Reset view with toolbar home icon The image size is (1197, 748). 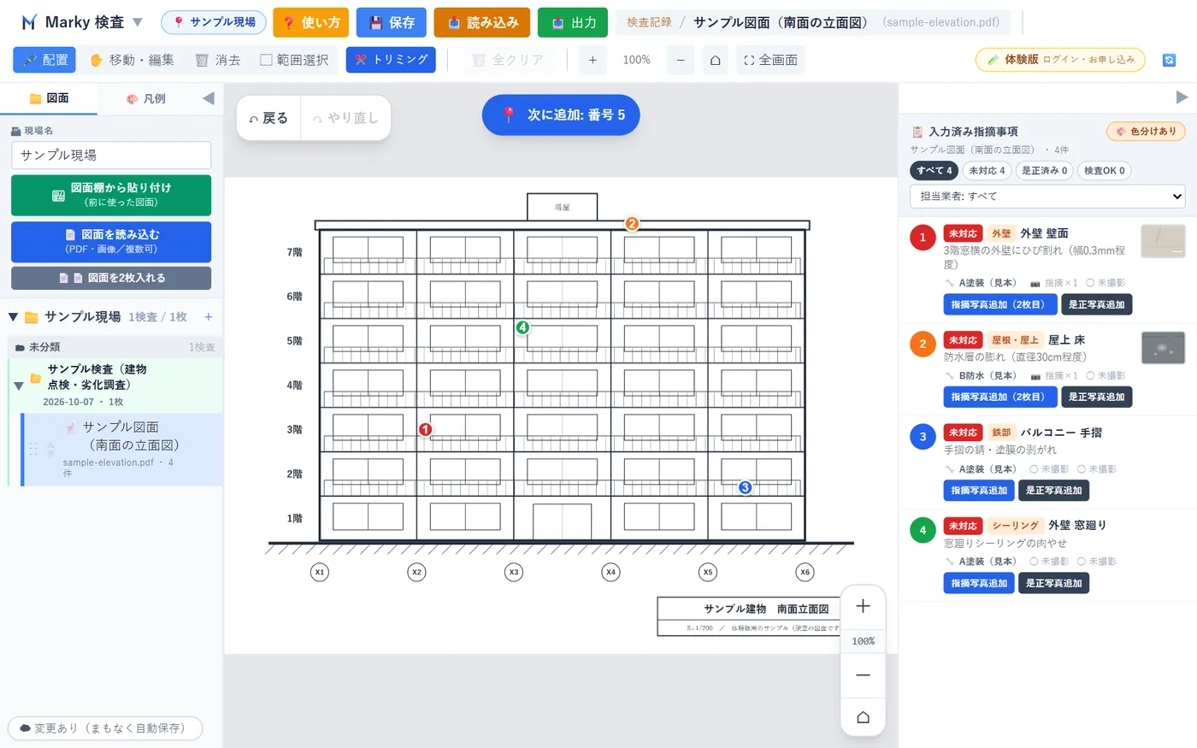716,60
